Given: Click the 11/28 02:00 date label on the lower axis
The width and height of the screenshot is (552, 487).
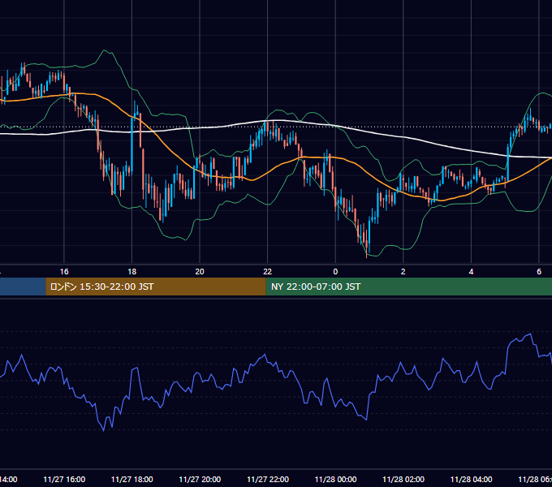Looking at the screenshot, I should [x=403, y=479].
